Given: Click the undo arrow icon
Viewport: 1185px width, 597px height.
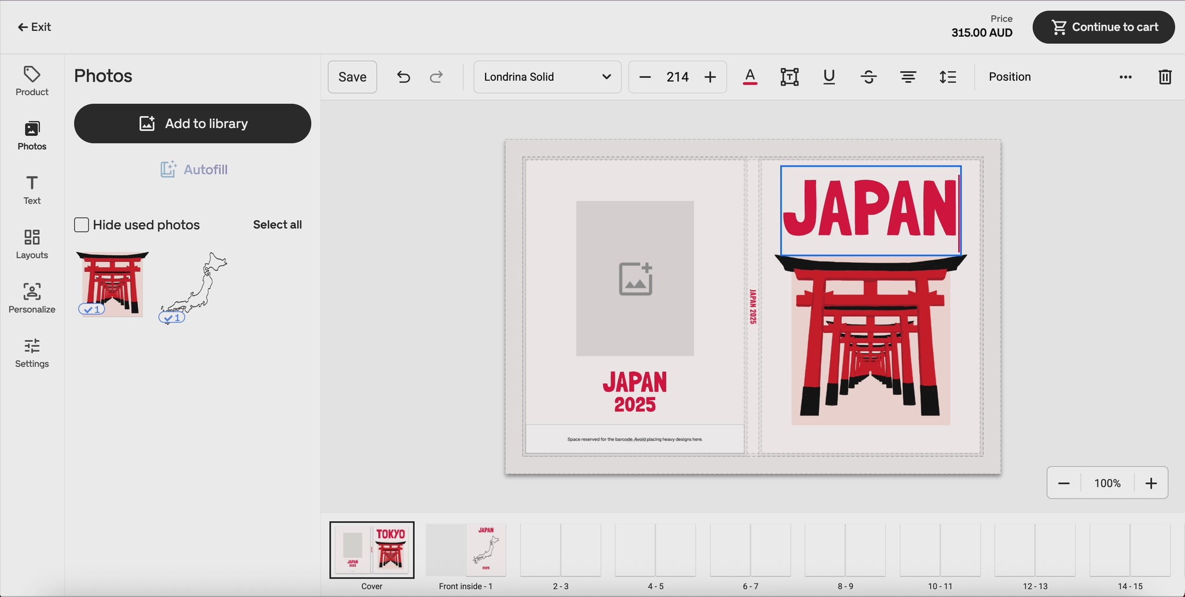Looking at the screenshot, I should coord(403,77).
